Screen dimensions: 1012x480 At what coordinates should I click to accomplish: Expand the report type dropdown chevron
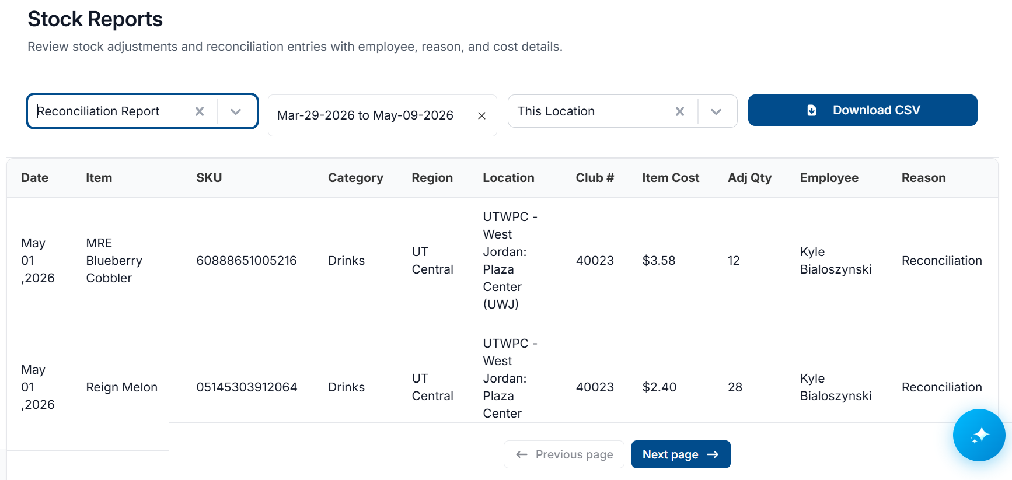tap(236, 111)
